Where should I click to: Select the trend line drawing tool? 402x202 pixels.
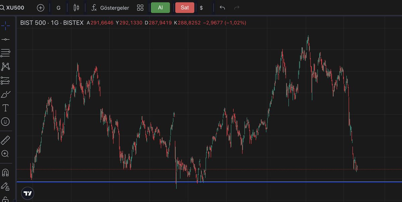coord(5,40)
